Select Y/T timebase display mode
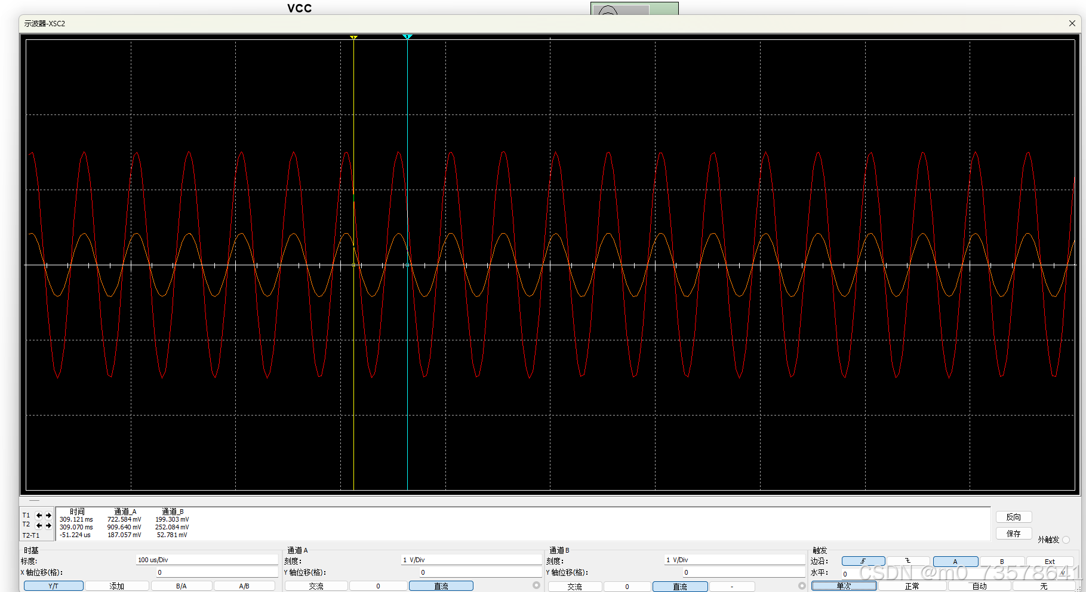The image size is (1086, 592). click(54, 586)
